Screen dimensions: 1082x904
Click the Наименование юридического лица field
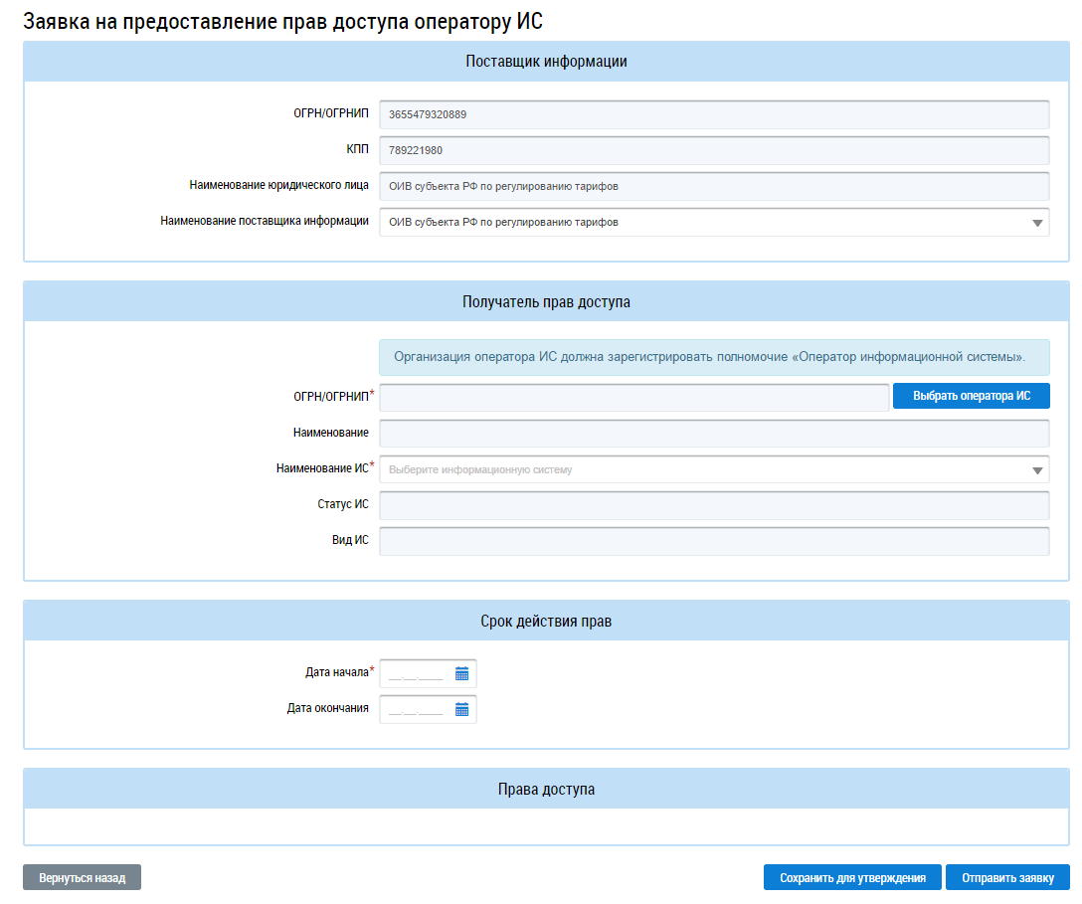coord(713,187)
